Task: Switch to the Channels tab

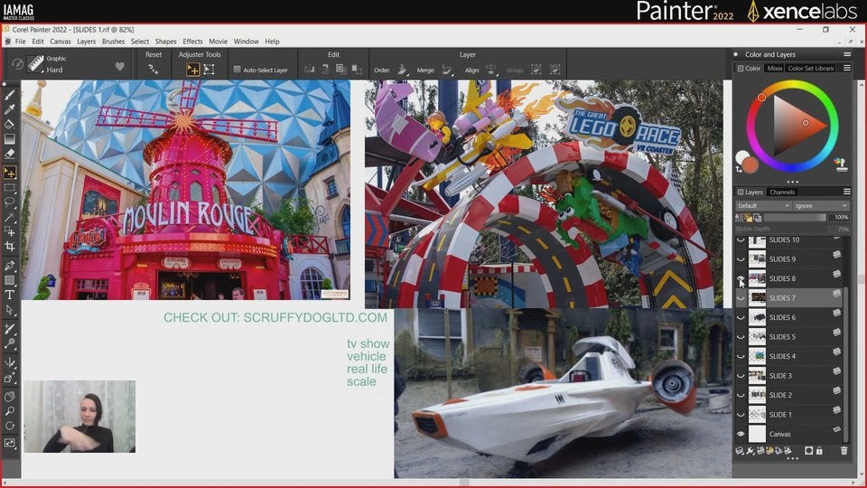Action: [x=782, y=192]
